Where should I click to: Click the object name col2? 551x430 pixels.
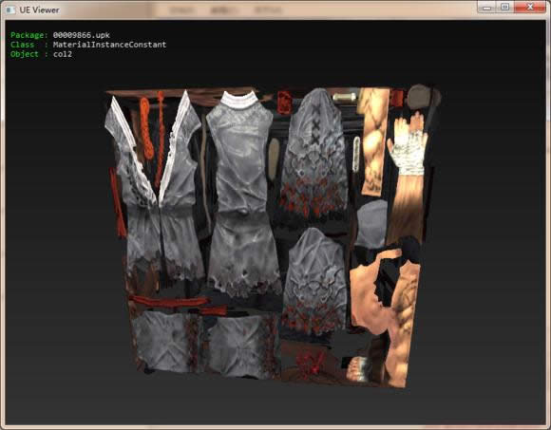point(63,54)
